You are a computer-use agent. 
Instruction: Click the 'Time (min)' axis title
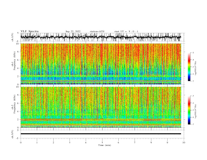[x=105, y=145]
